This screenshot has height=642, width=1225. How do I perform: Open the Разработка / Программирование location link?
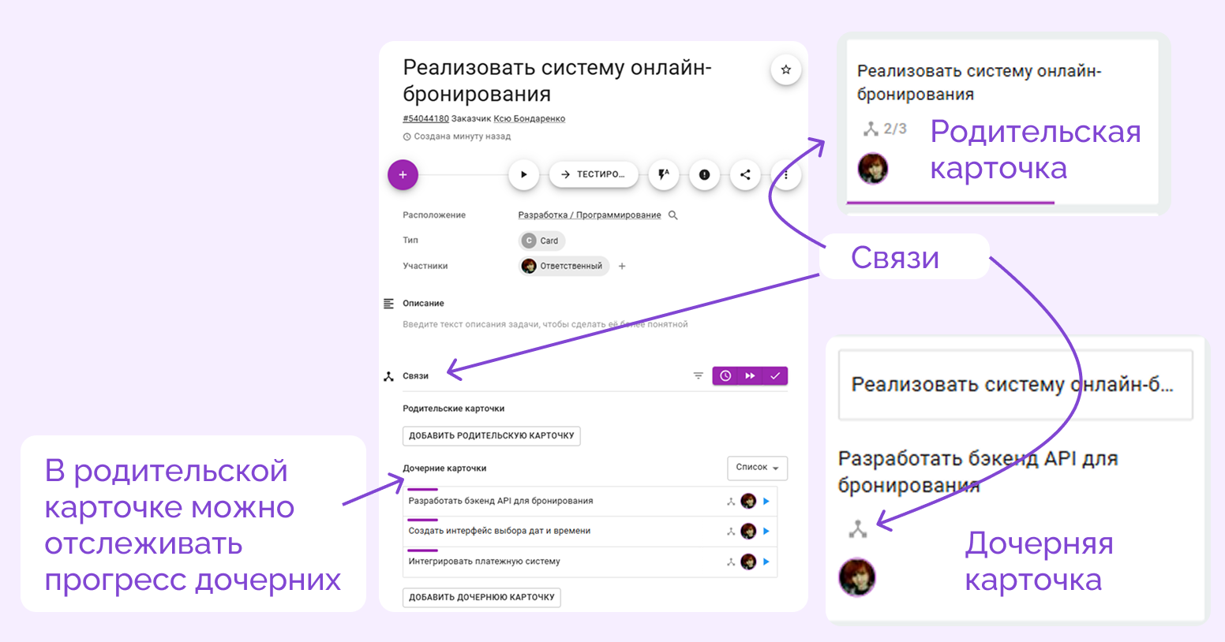[x=590, y=215]
